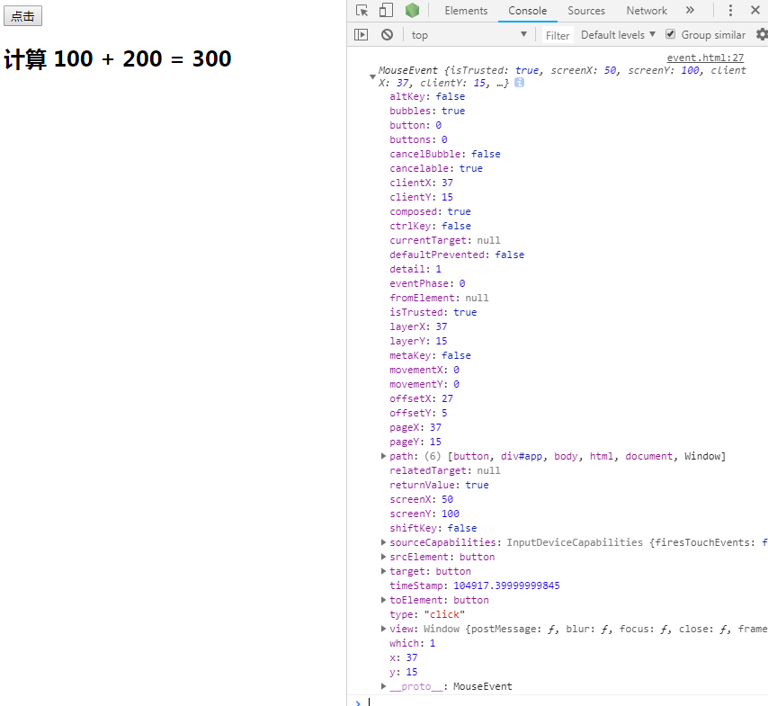Screen dimensions: 768x706
Task: Open the event.html:27 source link
Action: 705,58
